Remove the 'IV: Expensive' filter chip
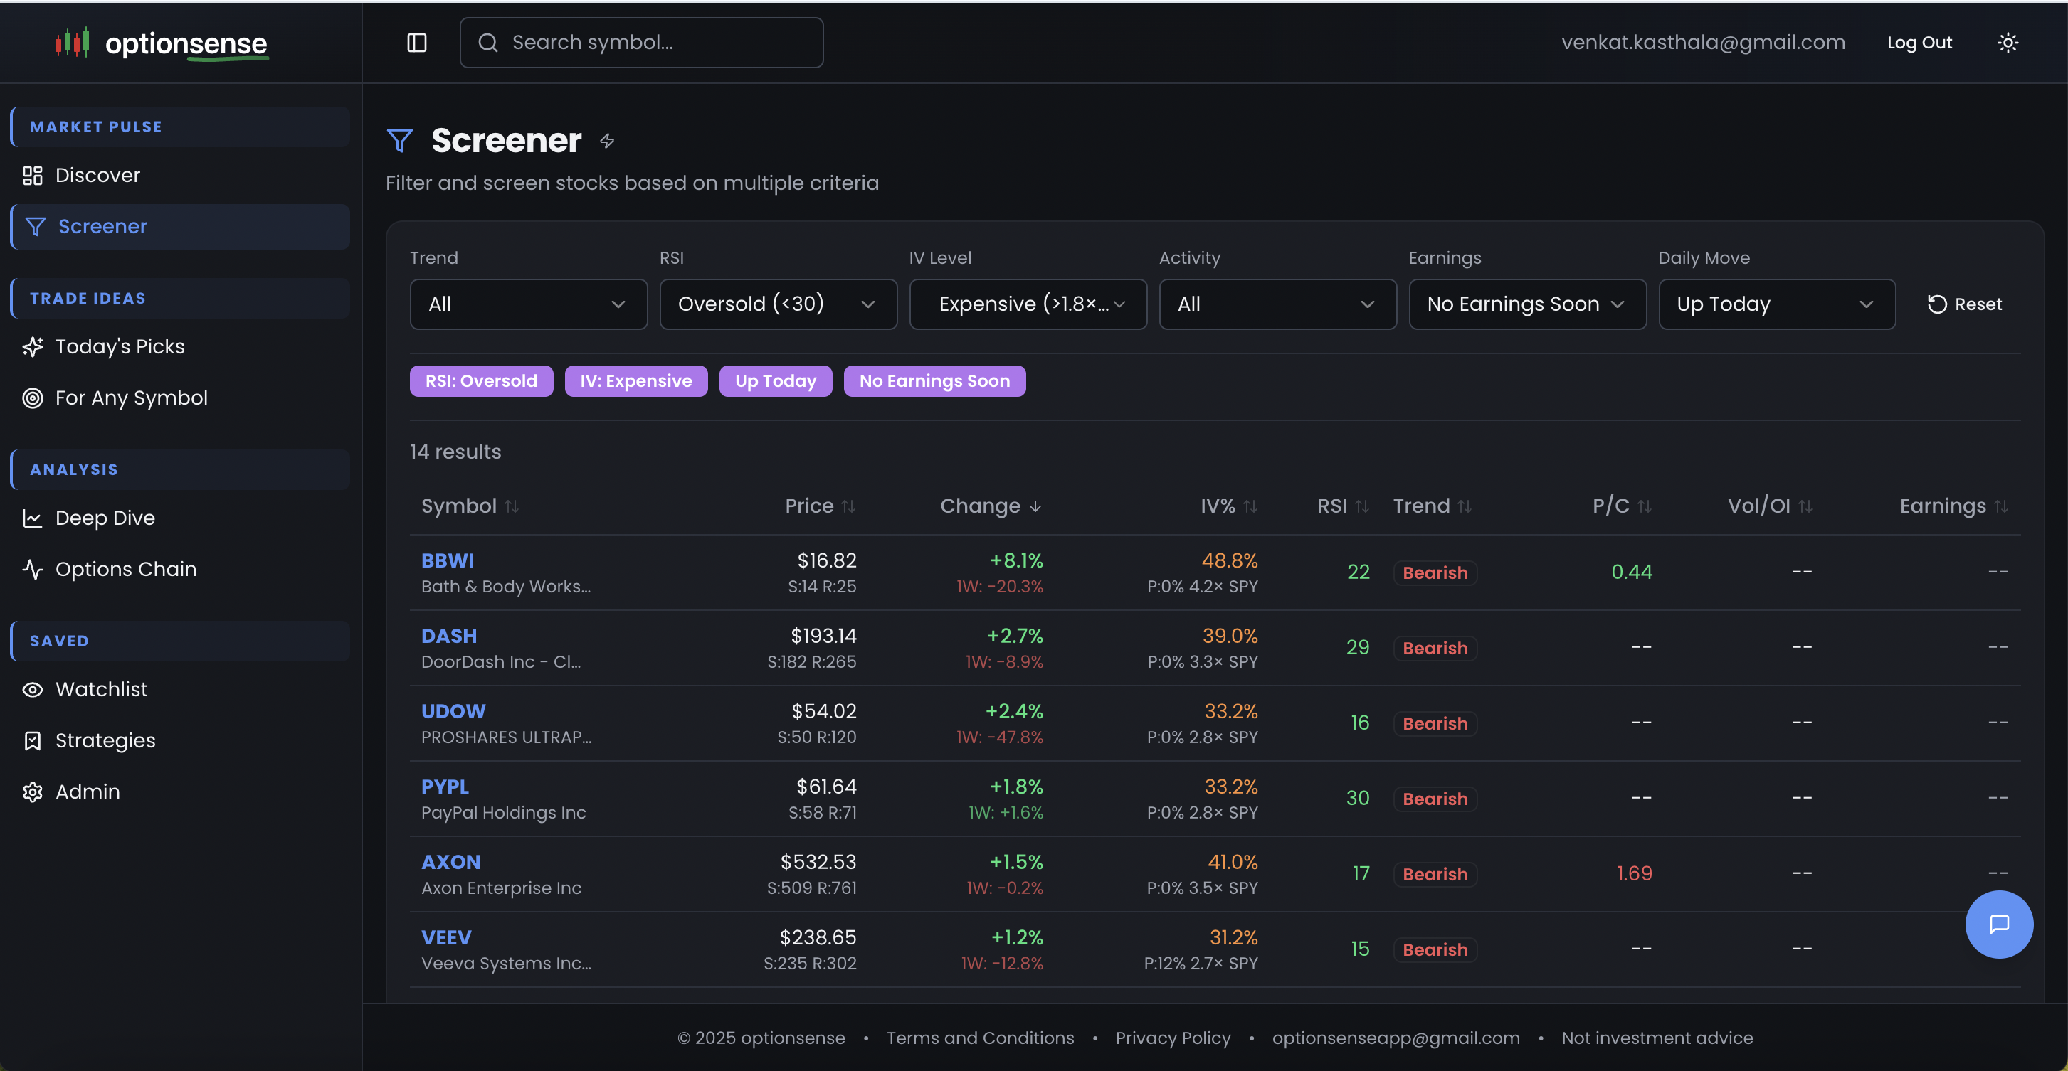2068x1071 pixels. pyautogui.click(x=635, y=381)
